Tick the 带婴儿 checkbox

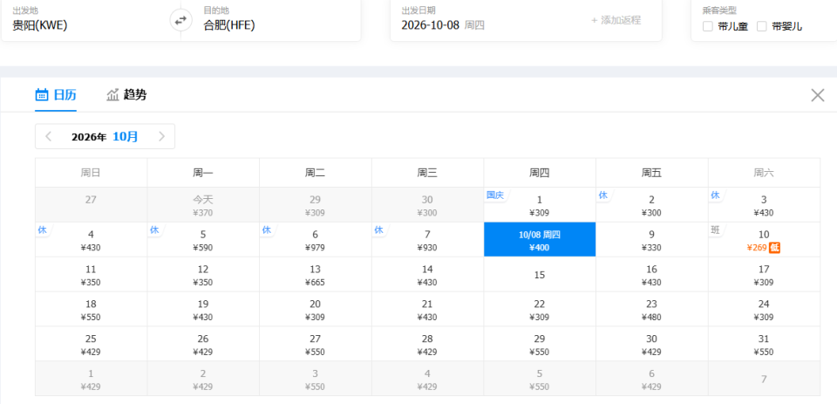coord(762,26)
